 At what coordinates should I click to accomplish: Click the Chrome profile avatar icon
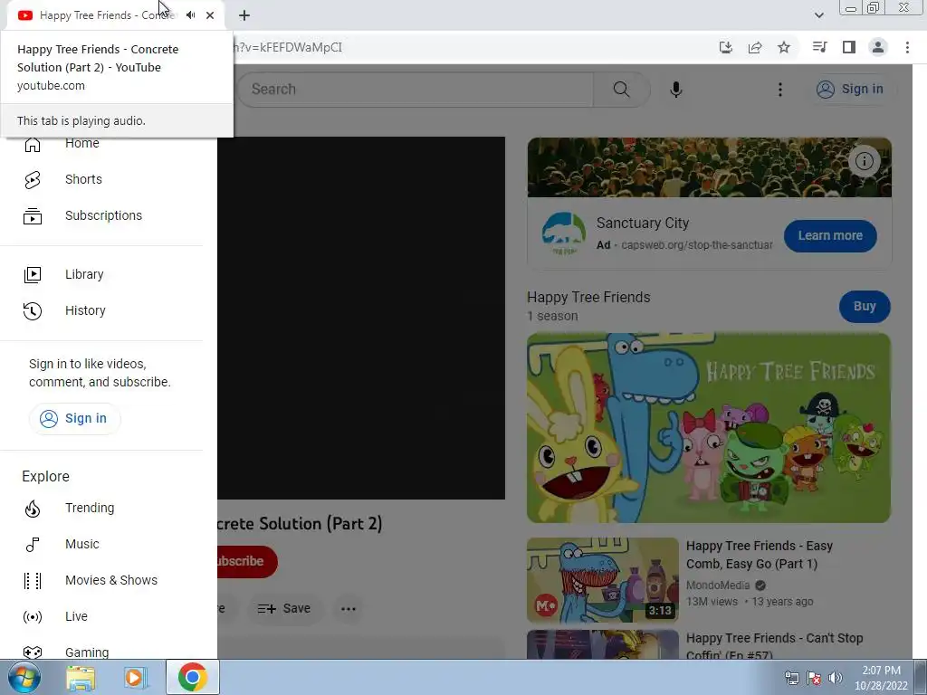pyautogui.click(x=878, y=47)
